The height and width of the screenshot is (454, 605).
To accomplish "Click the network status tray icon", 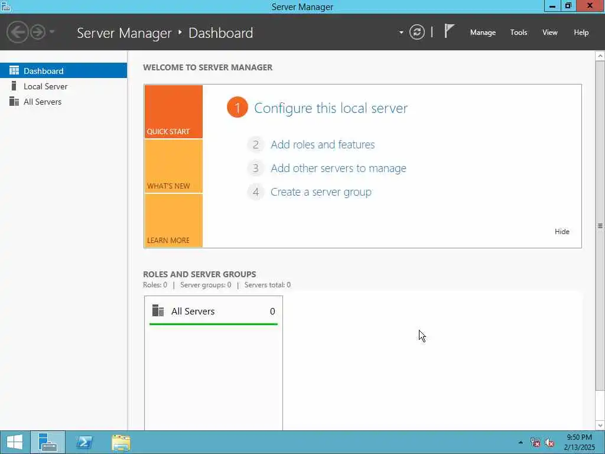I will (x=535, y=442).
